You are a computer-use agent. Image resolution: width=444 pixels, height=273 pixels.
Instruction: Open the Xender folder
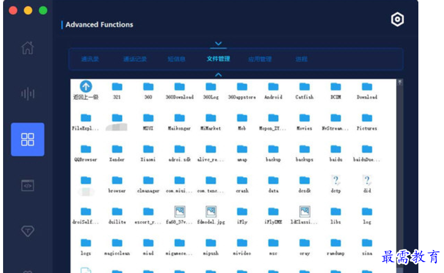(x=117, y=149)
